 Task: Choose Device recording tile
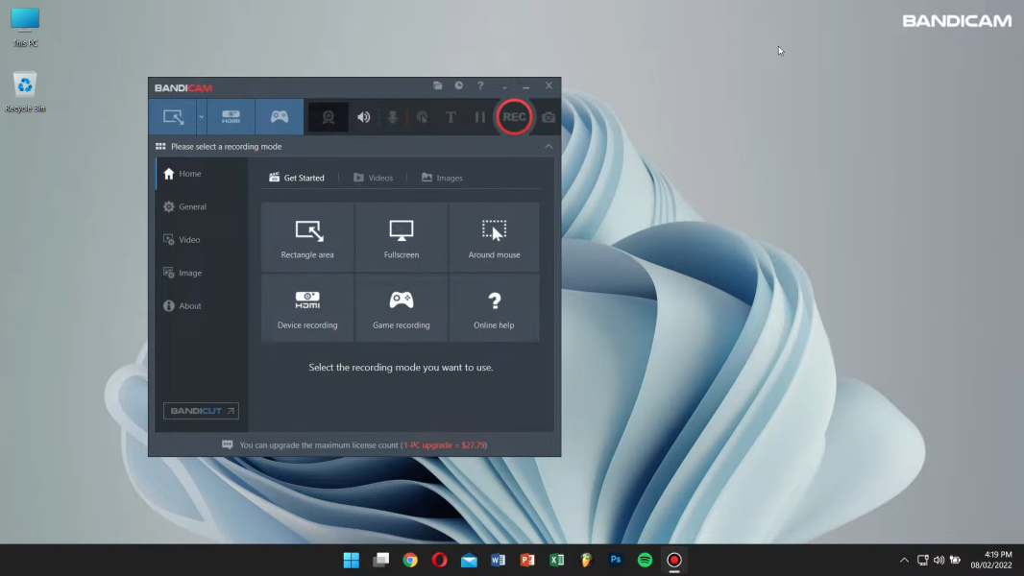tap(307, 308)
